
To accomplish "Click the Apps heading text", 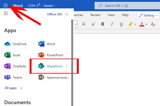I will click(10, 30).
